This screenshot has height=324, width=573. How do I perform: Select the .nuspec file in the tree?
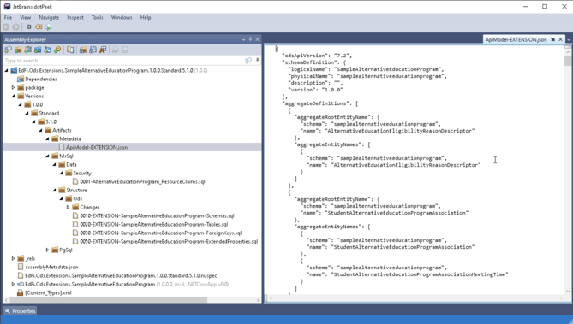121,275
